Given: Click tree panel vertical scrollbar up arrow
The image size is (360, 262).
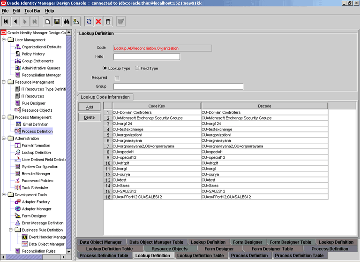Looking at the screenshot, I should [69, 32].
